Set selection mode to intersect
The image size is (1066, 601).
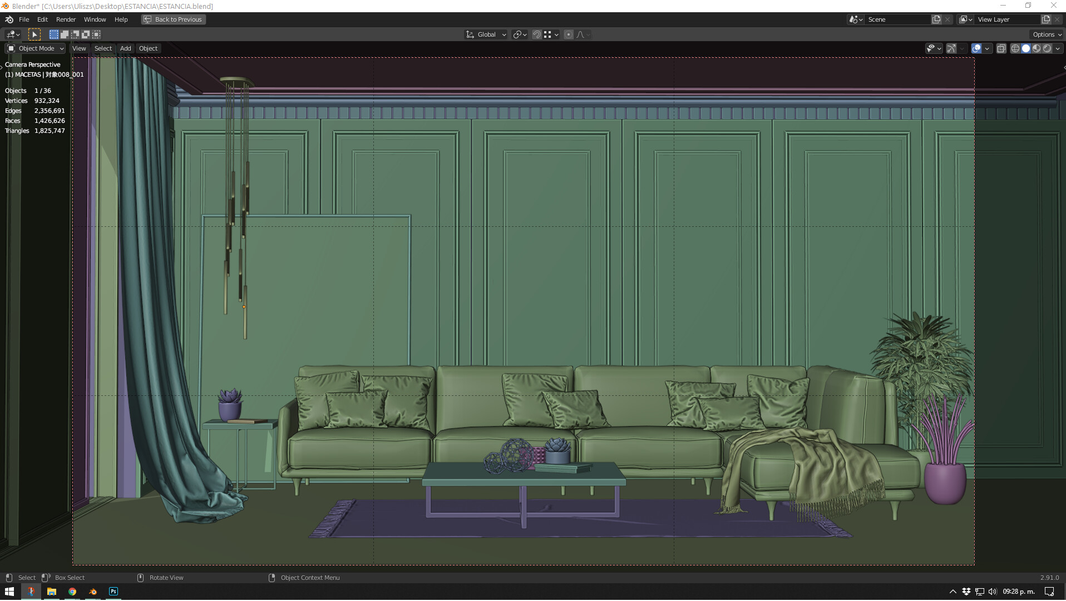pos(96,34)
